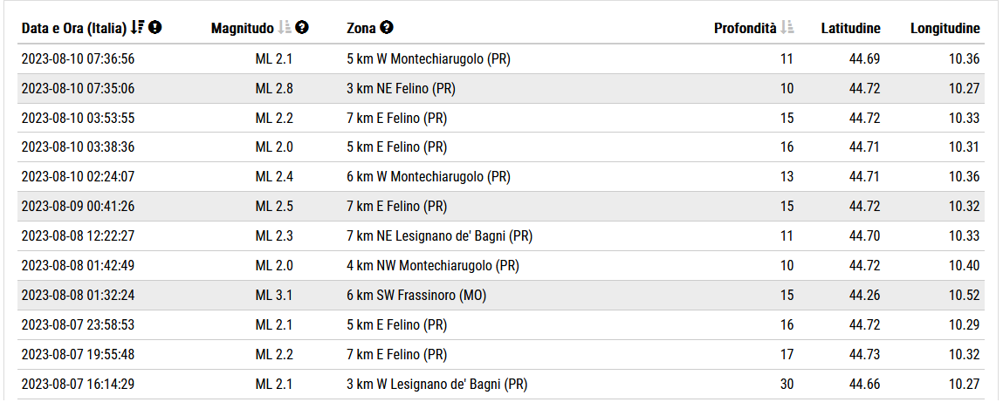
Task: Open the help icon next to Magnitudo
Action: (x=302, y=28)
